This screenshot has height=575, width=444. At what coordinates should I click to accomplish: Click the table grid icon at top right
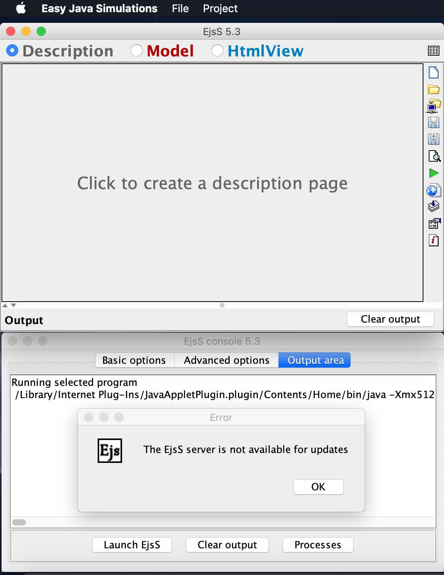click(x=434, y=51)
